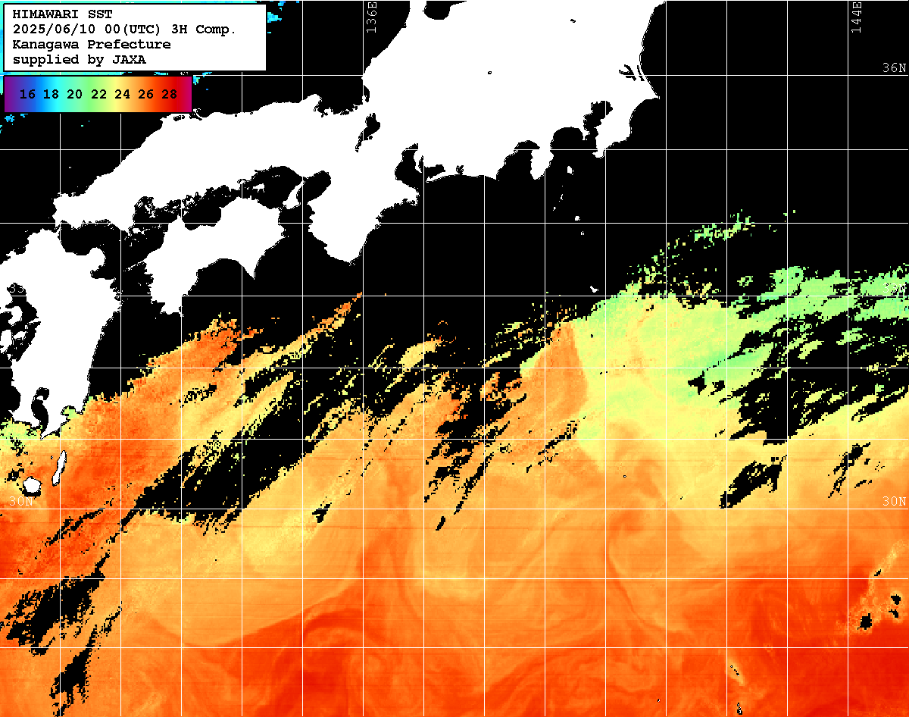This screenshot has height=717, width=909.
Task: Click the 22 mark on the temperature legend
Action: point(98,94)
